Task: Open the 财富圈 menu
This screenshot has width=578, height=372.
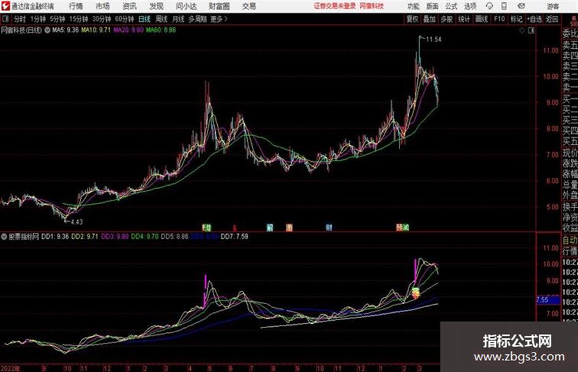Action: coord(219,6)
